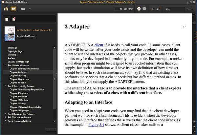Go to previous search result arrow
This screenshot has width=197, height=135.
click(x=188, y=9)
